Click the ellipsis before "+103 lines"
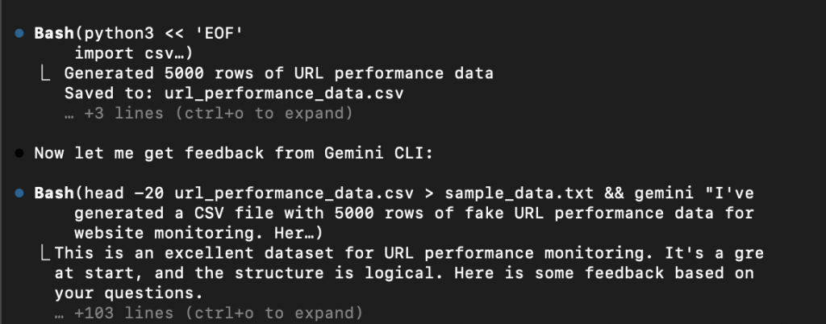This screenshot has width=826, height=324. [59, 312]
